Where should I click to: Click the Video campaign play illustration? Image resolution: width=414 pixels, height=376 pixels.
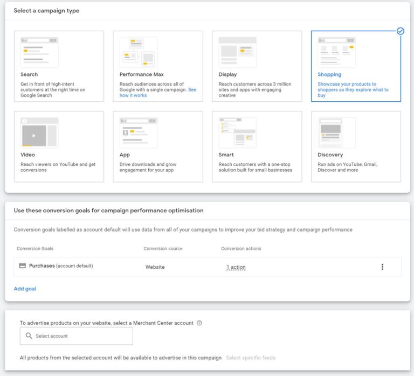pos(39,133)
